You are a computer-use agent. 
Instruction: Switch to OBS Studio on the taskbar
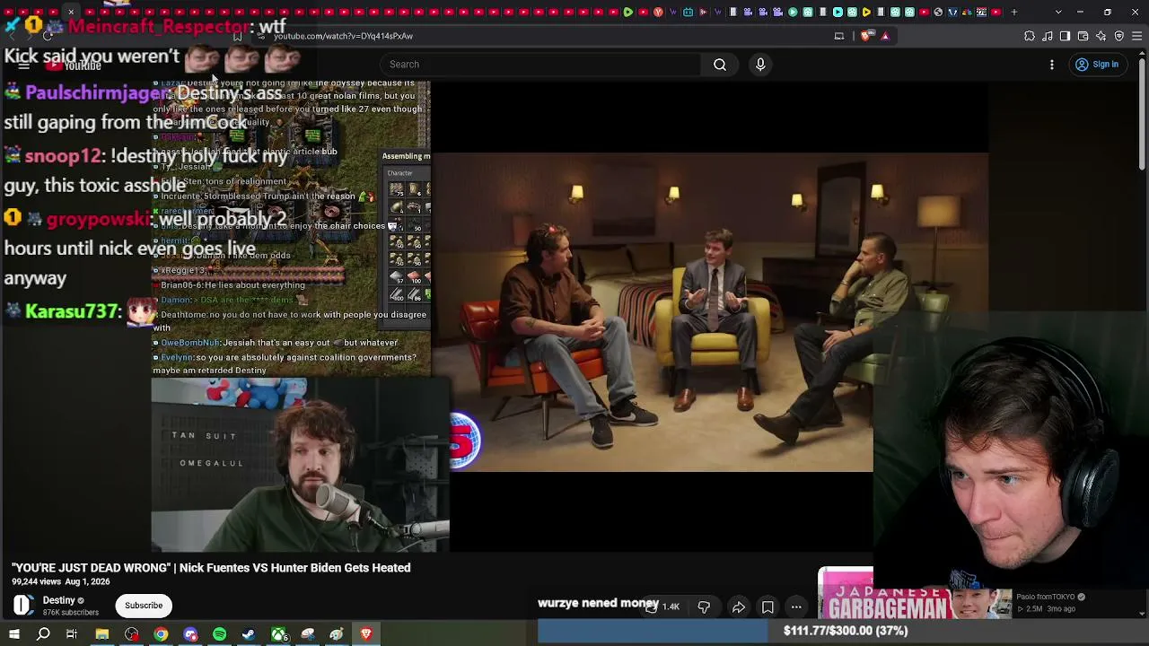[132, 634]
